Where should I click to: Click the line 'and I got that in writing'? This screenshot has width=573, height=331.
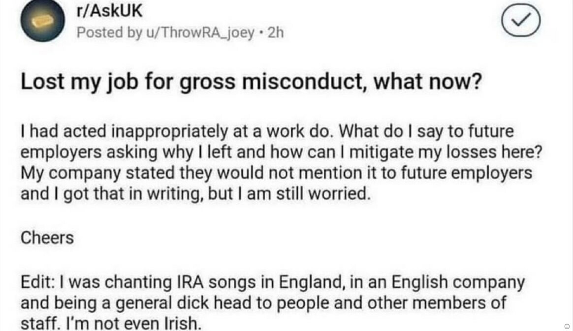(195, 194)
